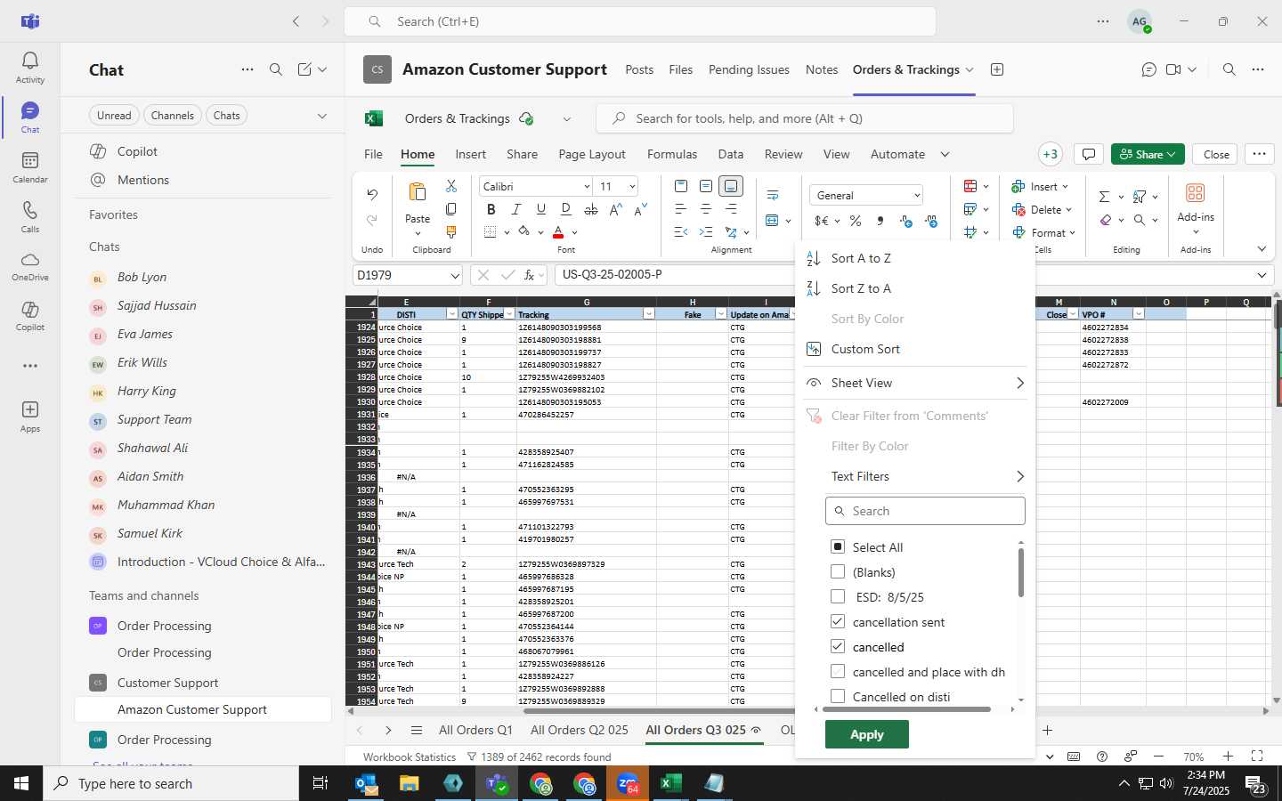1282x801 pixels.
Task: Open the Formulas ribbon tab
Action: pyautogui.click(x=672, y=154)
